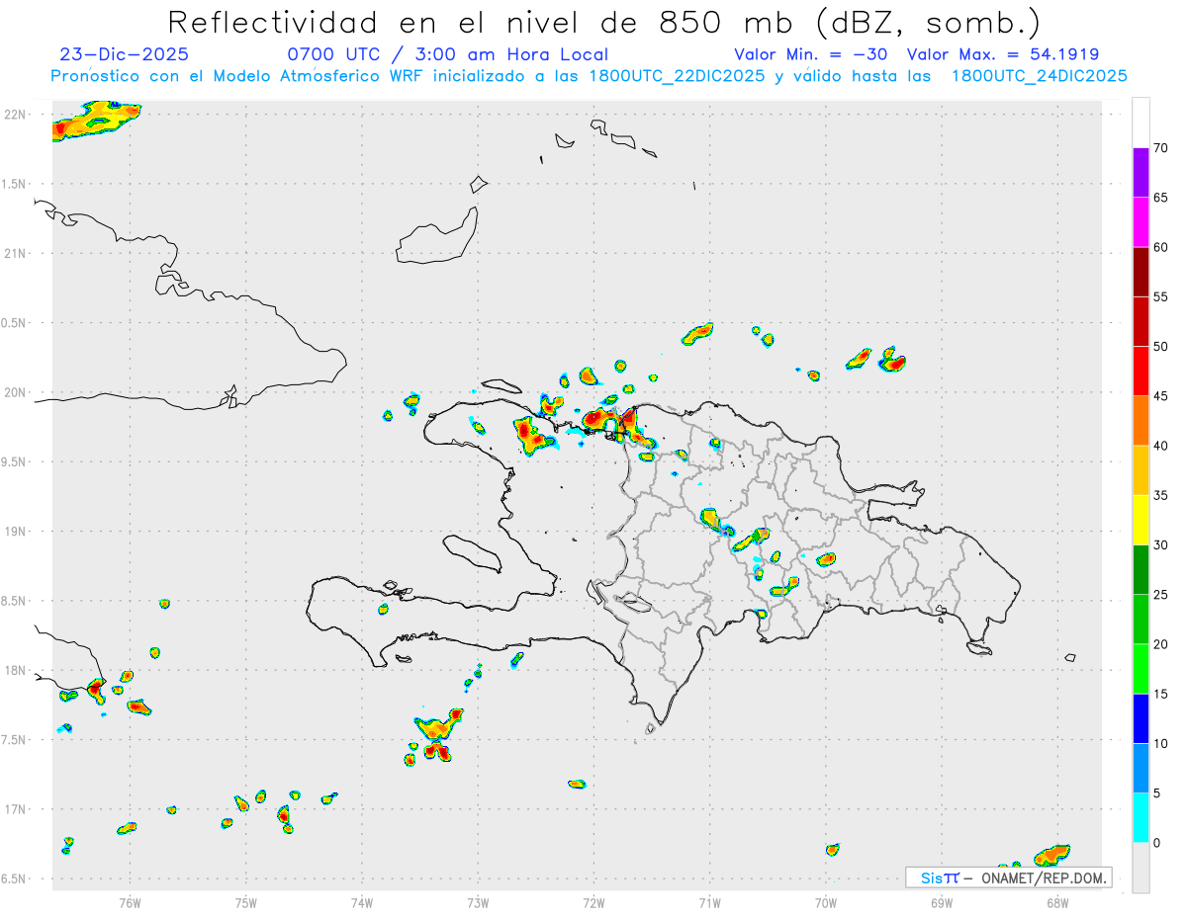The height and width of the screenshot is (916, 1187).
Task: Click the 'Valor Max. = 54.1919' text
Action: point(1003,54)
